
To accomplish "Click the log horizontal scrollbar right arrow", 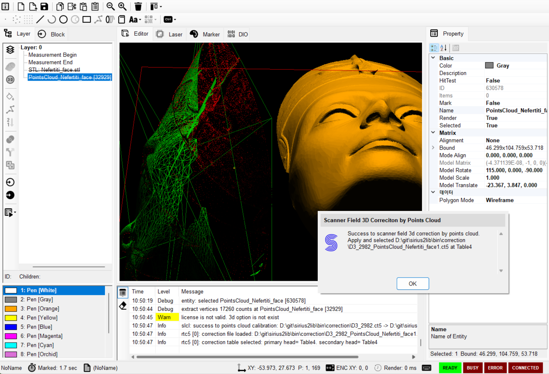I will coord(414,357).
